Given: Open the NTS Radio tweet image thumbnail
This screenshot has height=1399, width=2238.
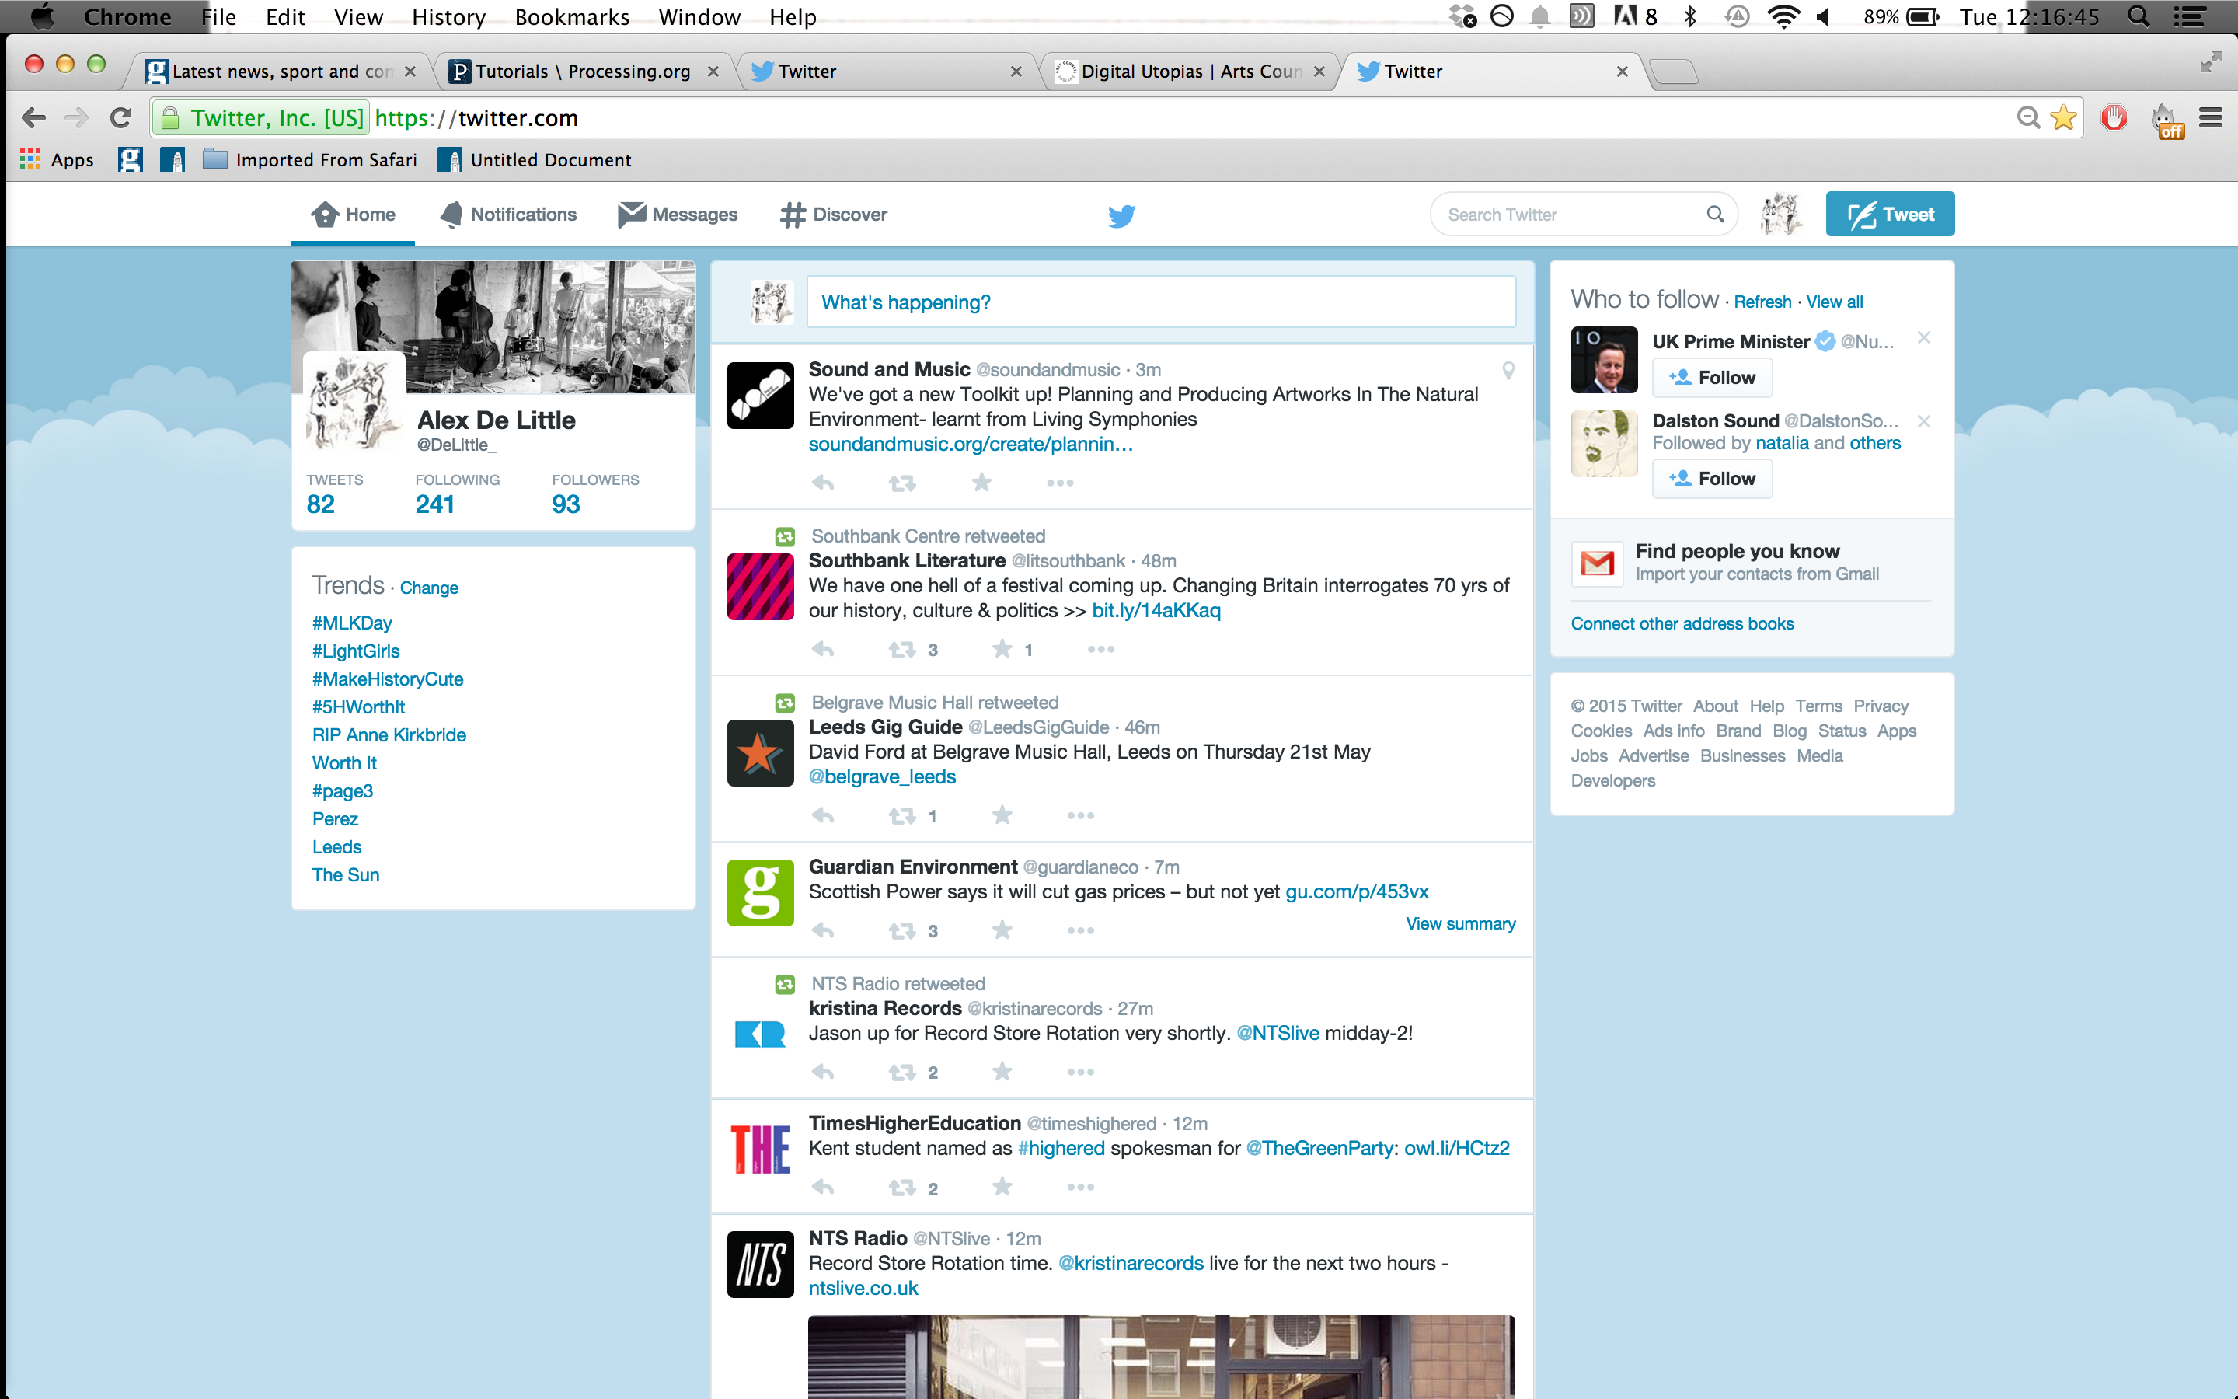Looking at the screenshot, I should tap(1161, 1355).
